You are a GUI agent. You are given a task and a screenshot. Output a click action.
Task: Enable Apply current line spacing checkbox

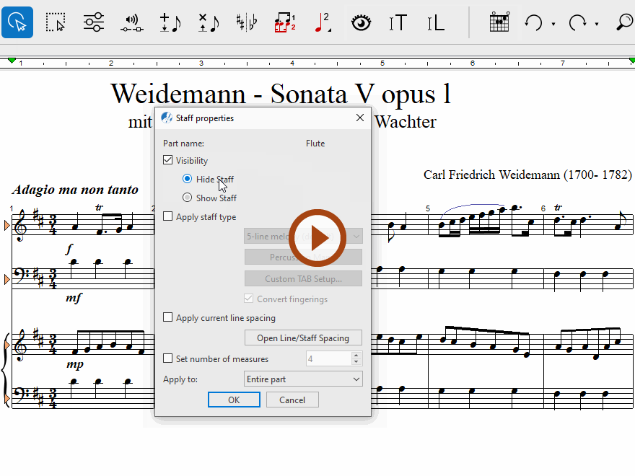pyautogui.click(x=167, y=317)
